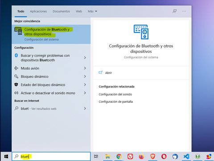
Task: Click the devices icon beside the best match result
Action: click(x=18, y=31)
